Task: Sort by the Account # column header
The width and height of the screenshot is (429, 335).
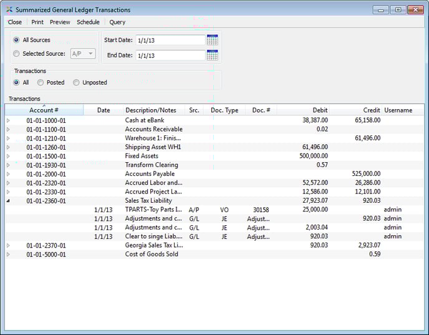Action: 44,110
